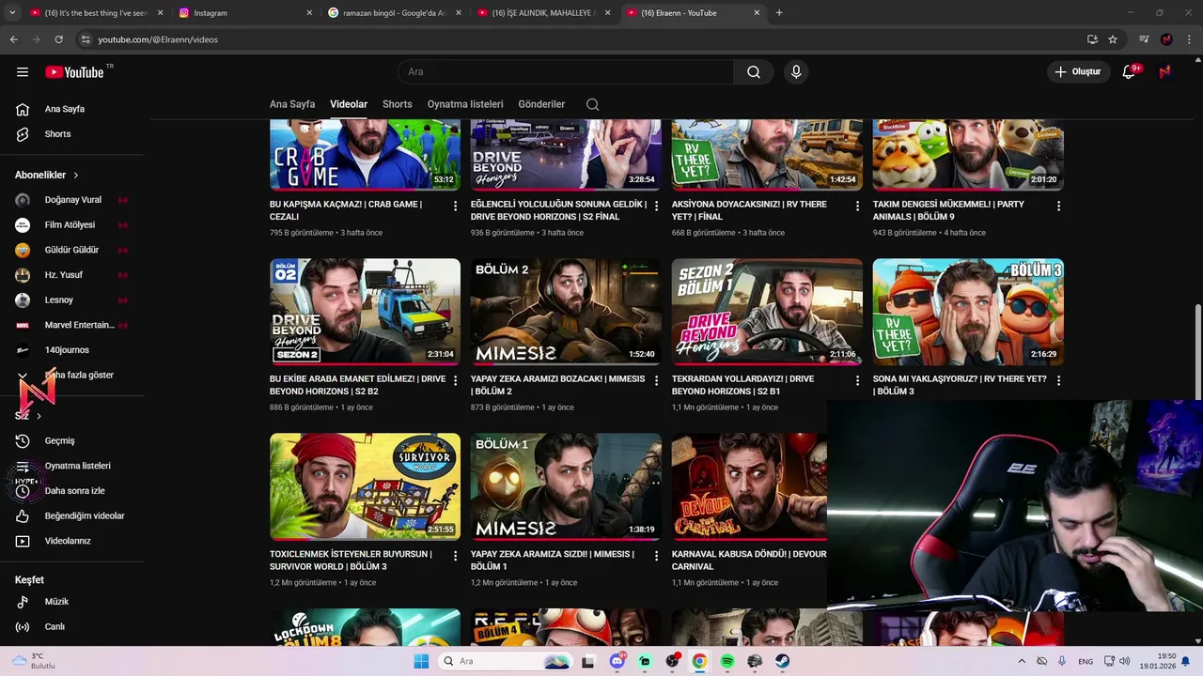Open a new browser tab

pyautogui.click(x=779, y=13)
